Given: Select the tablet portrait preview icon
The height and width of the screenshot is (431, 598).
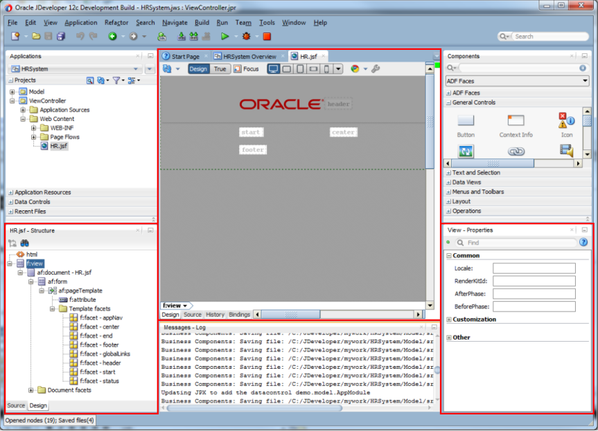Looking at the screenshot, I should (x=300, y=69).
